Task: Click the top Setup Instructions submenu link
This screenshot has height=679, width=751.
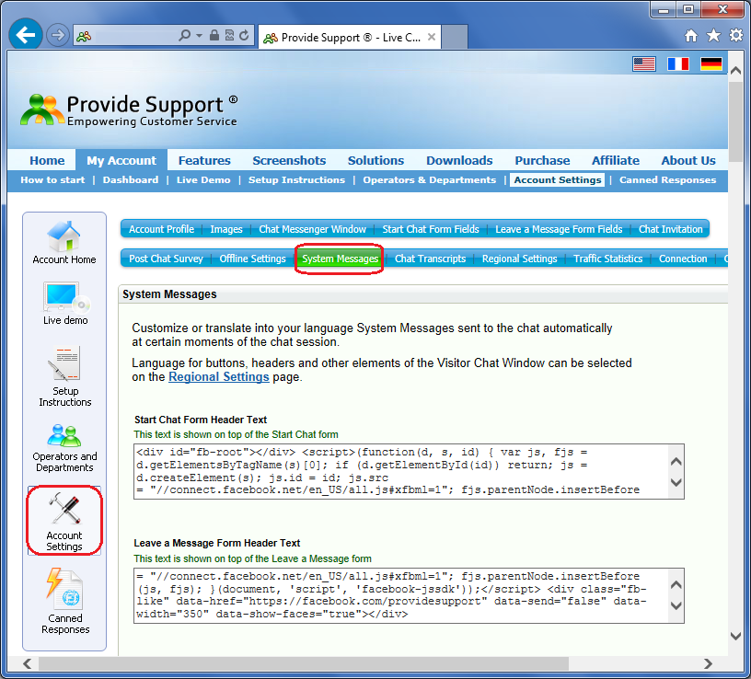Action: pos(296,180)
